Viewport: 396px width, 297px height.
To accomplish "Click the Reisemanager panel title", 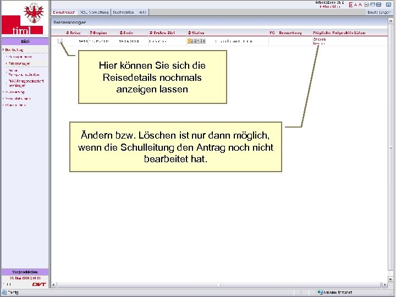I will tap(70, 23).
